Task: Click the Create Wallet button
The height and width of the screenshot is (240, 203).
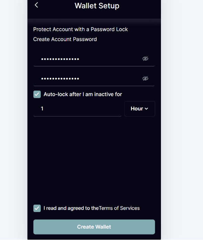Action: pyautogui.click(x=94, y=227)
